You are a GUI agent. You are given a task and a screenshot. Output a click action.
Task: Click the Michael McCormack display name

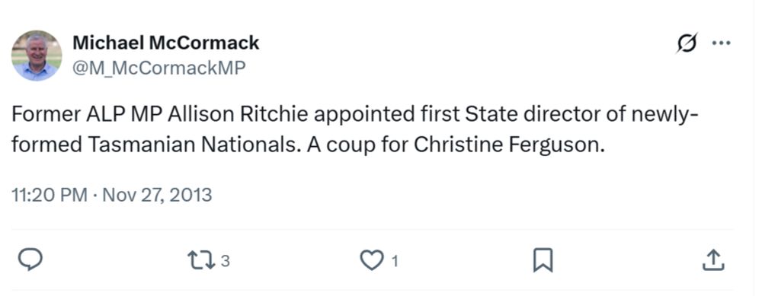(165, 43)
